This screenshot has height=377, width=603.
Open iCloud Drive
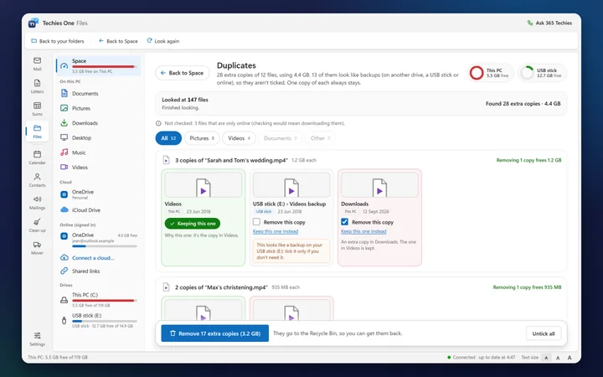click(99, 210)
